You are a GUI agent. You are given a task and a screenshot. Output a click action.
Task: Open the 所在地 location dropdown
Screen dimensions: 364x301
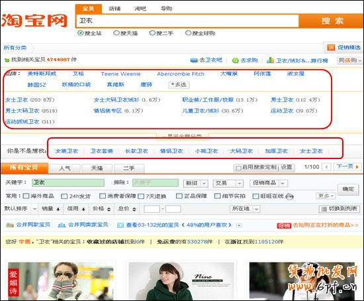point(245,209)
